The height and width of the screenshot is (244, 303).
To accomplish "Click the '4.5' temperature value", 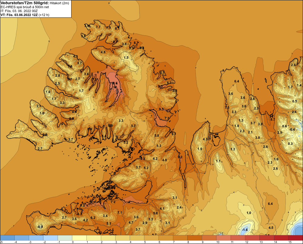I will [271, 228].
